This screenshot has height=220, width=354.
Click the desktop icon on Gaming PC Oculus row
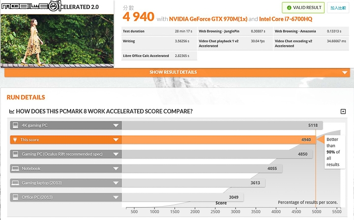click(15, 154)
